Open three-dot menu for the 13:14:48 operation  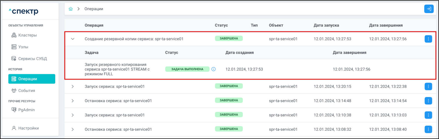click(x=428, y=101)
